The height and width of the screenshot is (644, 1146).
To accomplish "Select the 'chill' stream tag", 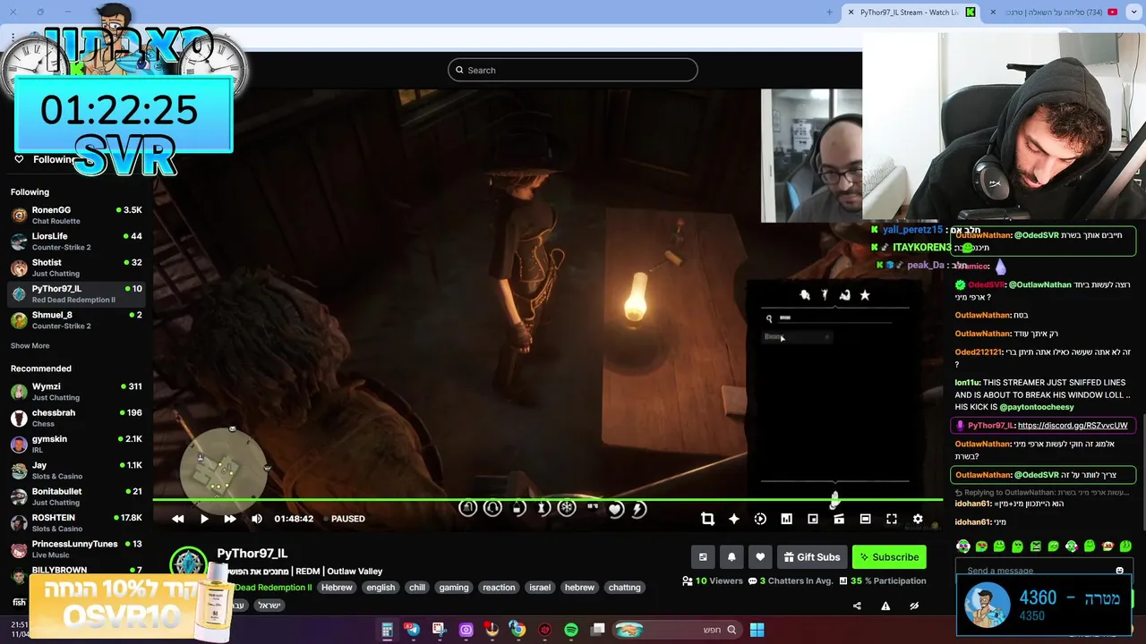I will click(417, 588).
